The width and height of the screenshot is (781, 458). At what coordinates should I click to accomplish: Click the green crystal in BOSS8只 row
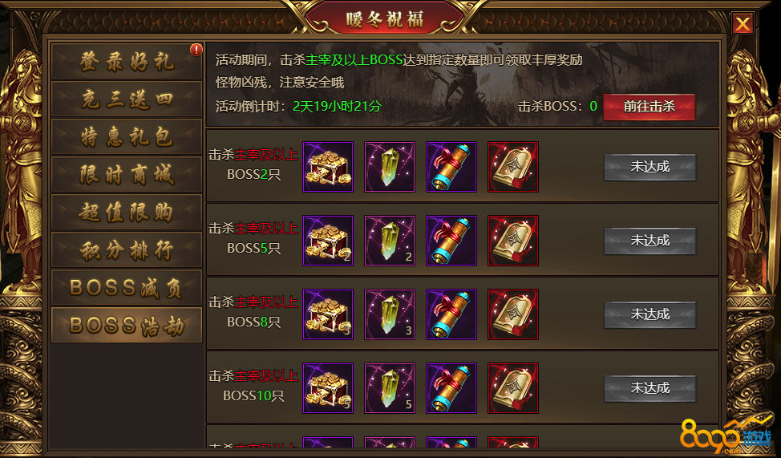point(390,314)
